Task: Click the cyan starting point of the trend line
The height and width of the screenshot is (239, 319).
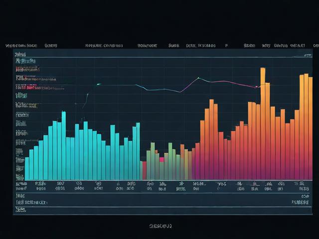Action: point(98,84)
